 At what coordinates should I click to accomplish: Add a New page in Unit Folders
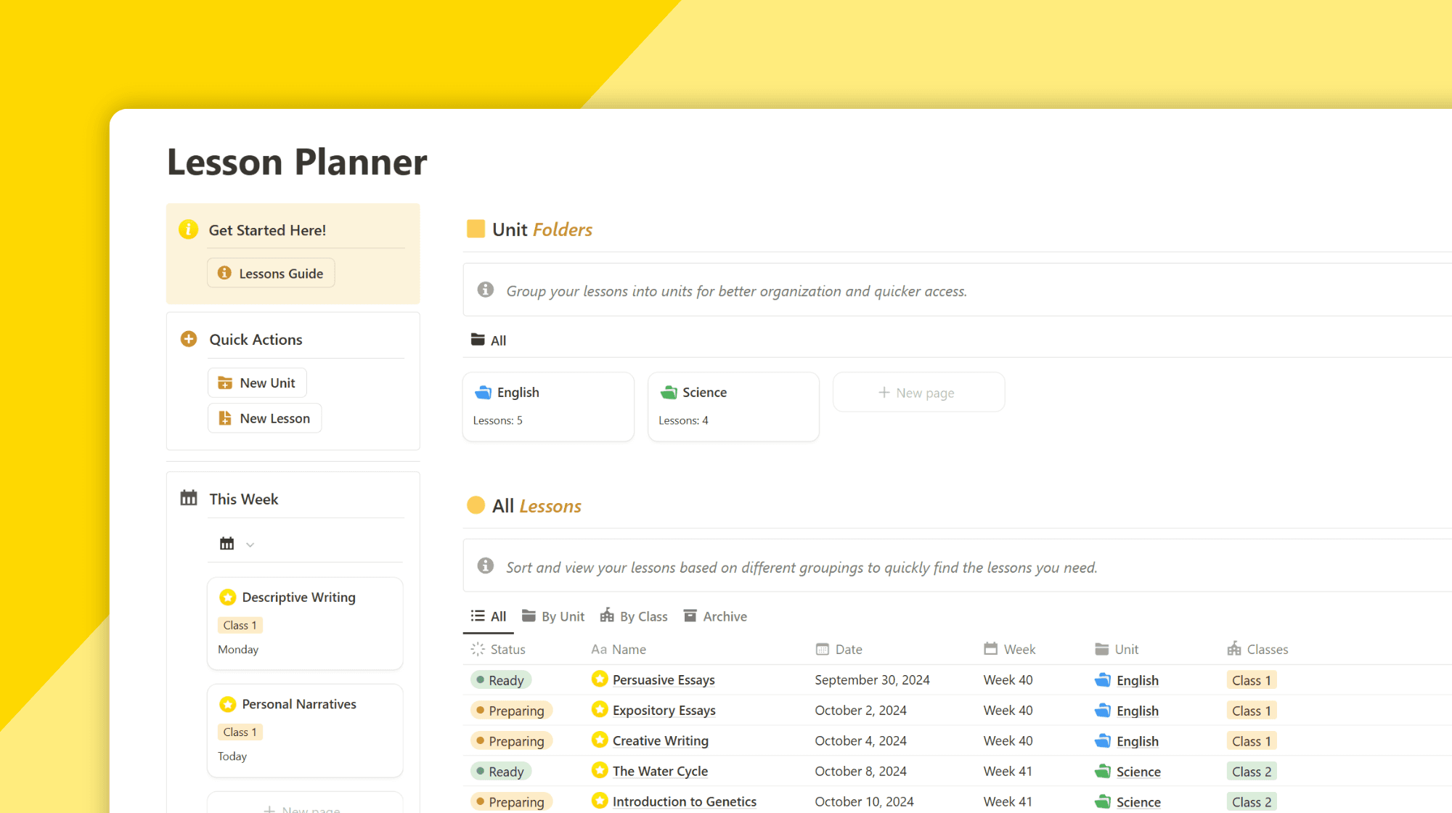918,393
